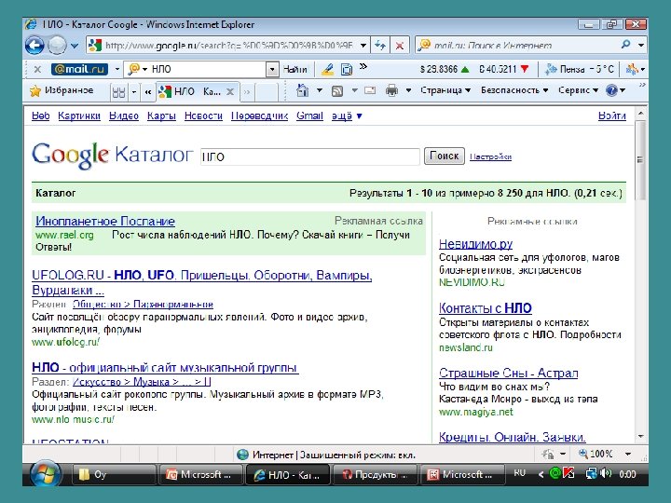The height and width of the screenshot is (503, 671).
Task: Go back with the Back arrow button
Action: [x=34, y=46]
